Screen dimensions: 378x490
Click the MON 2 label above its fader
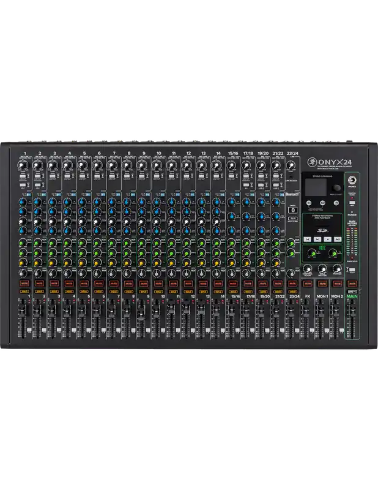click(337, 296)
